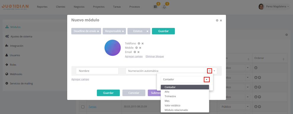Screen dimensions: 293x114
Task: Remove the Deadline de envío tag
Action: [x=98, y=31]
